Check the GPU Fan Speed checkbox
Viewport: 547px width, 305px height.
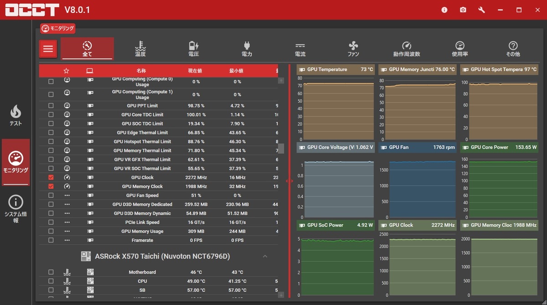tap(51, 195)
